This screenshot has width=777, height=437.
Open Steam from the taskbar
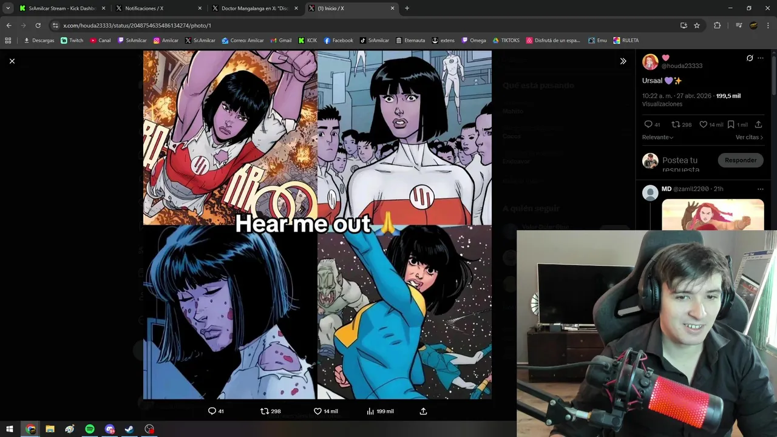click(129, 429)
